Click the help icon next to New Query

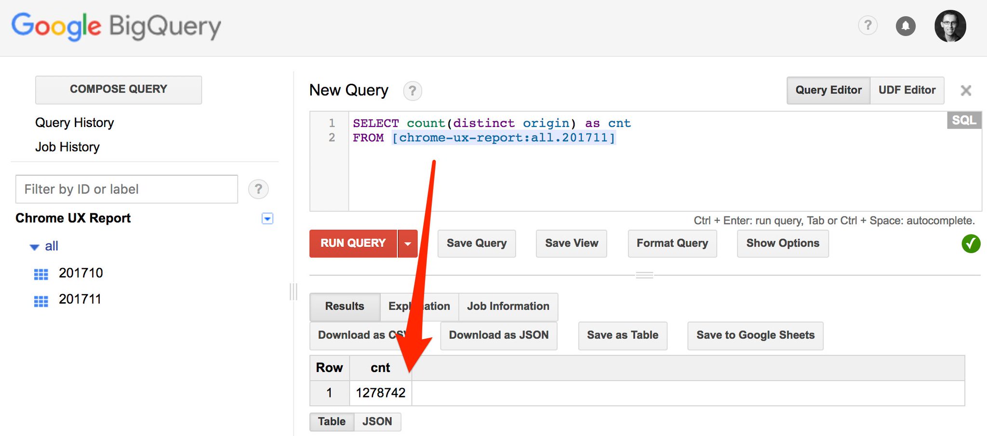(412, 90)
